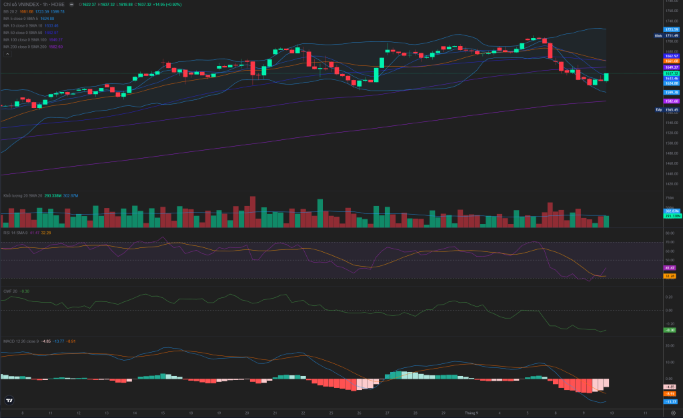The width and height of the screenshot is (683, 418).
Task: Select the Chỉ số VNINDEX symbol title
Action: 34,5
